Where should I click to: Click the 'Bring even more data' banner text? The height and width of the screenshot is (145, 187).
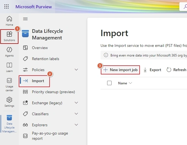149,55
